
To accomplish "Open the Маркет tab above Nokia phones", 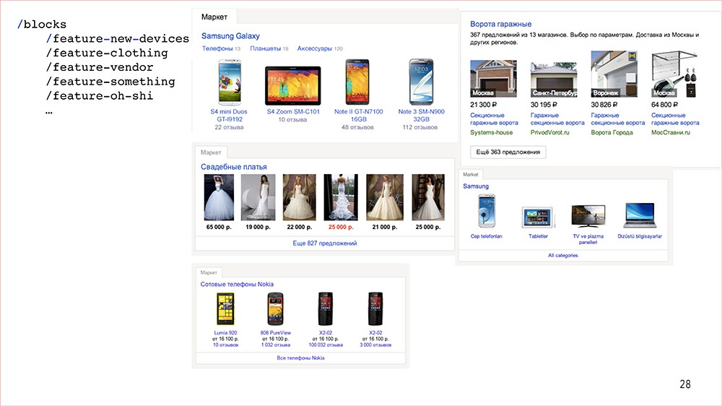I will pos(209,272).
